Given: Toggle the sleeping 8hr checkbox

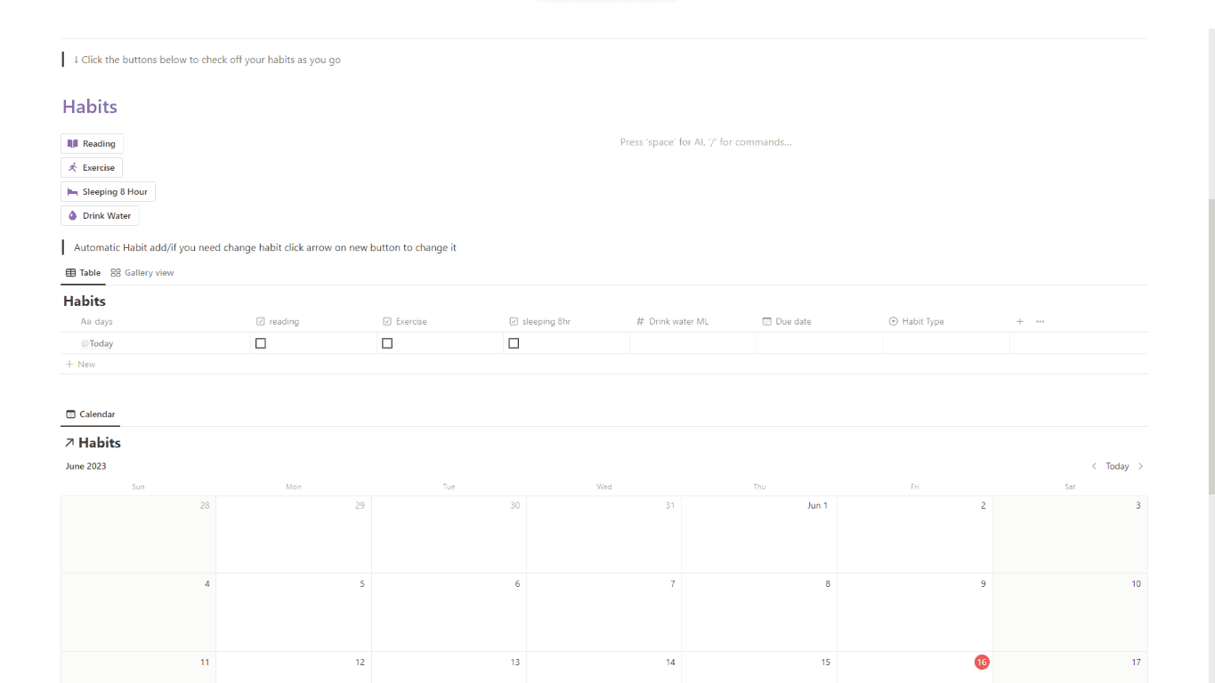Looking at the screenshot, I should 514,343.
